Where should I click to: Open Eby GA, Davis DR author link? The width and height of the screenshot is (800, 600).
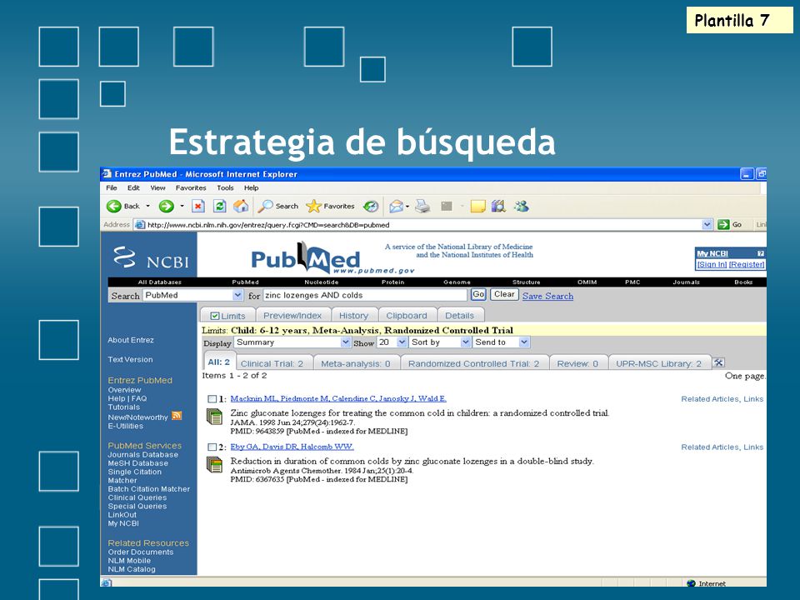[292, 447]
